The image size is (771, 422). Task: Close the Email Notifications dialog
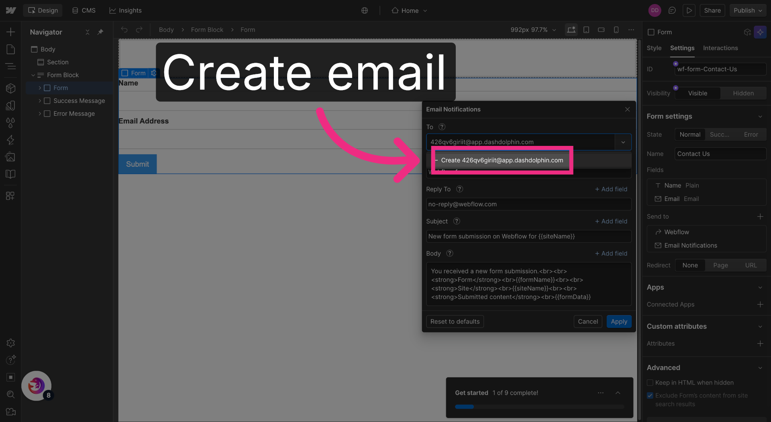(x=627, y=109)
